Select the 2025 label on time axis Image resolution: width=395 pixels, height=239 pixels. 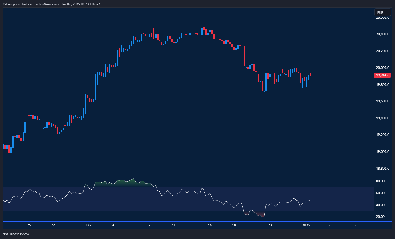pyautogui.click(x=306, y=225)
